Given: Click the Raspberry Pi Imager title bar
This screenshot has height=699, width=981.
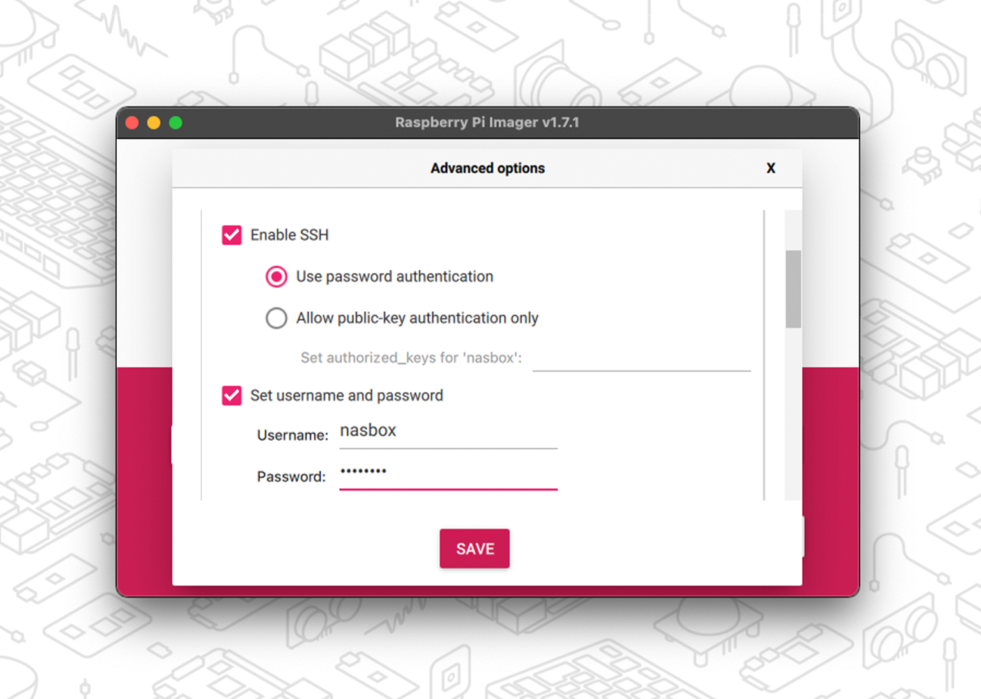Looking at the screenshot, I should pos(487,122).
